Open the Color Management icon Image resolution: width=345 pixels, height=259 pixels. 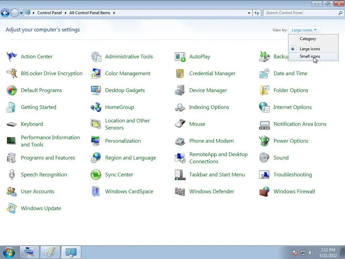[x=96, y=74]
